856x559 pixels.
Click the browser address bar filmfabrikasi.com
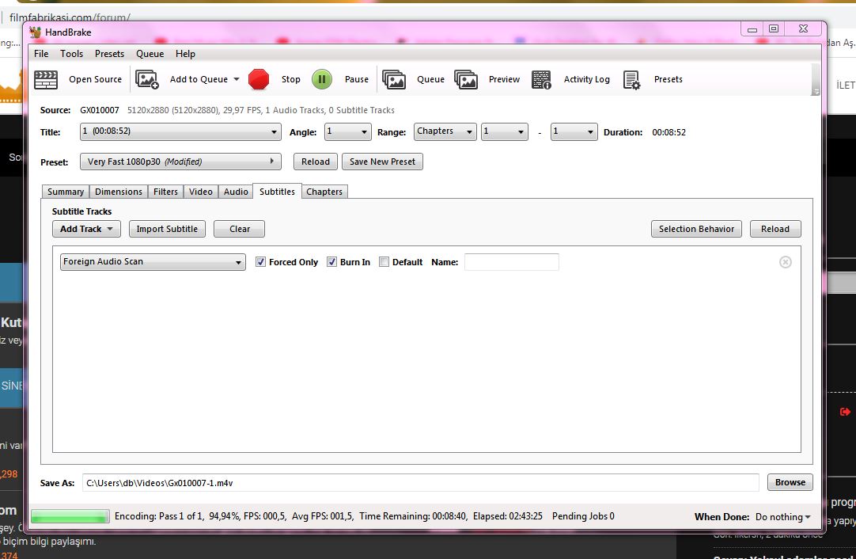click(70, 17)
